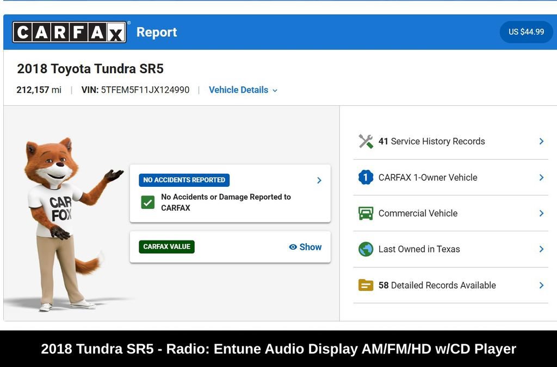Click the Report title in header
The height and width of the screenshot is (367, 557).
coord(157,32)
